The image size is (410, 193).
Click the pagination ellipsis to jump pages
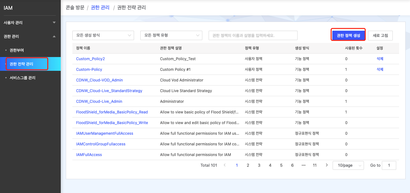pyautogui.click(x=303, y=165)
